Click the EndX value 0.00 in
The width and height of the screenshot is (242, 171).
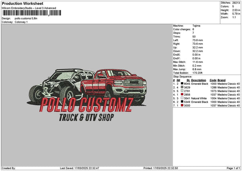[x=196, y=54]
